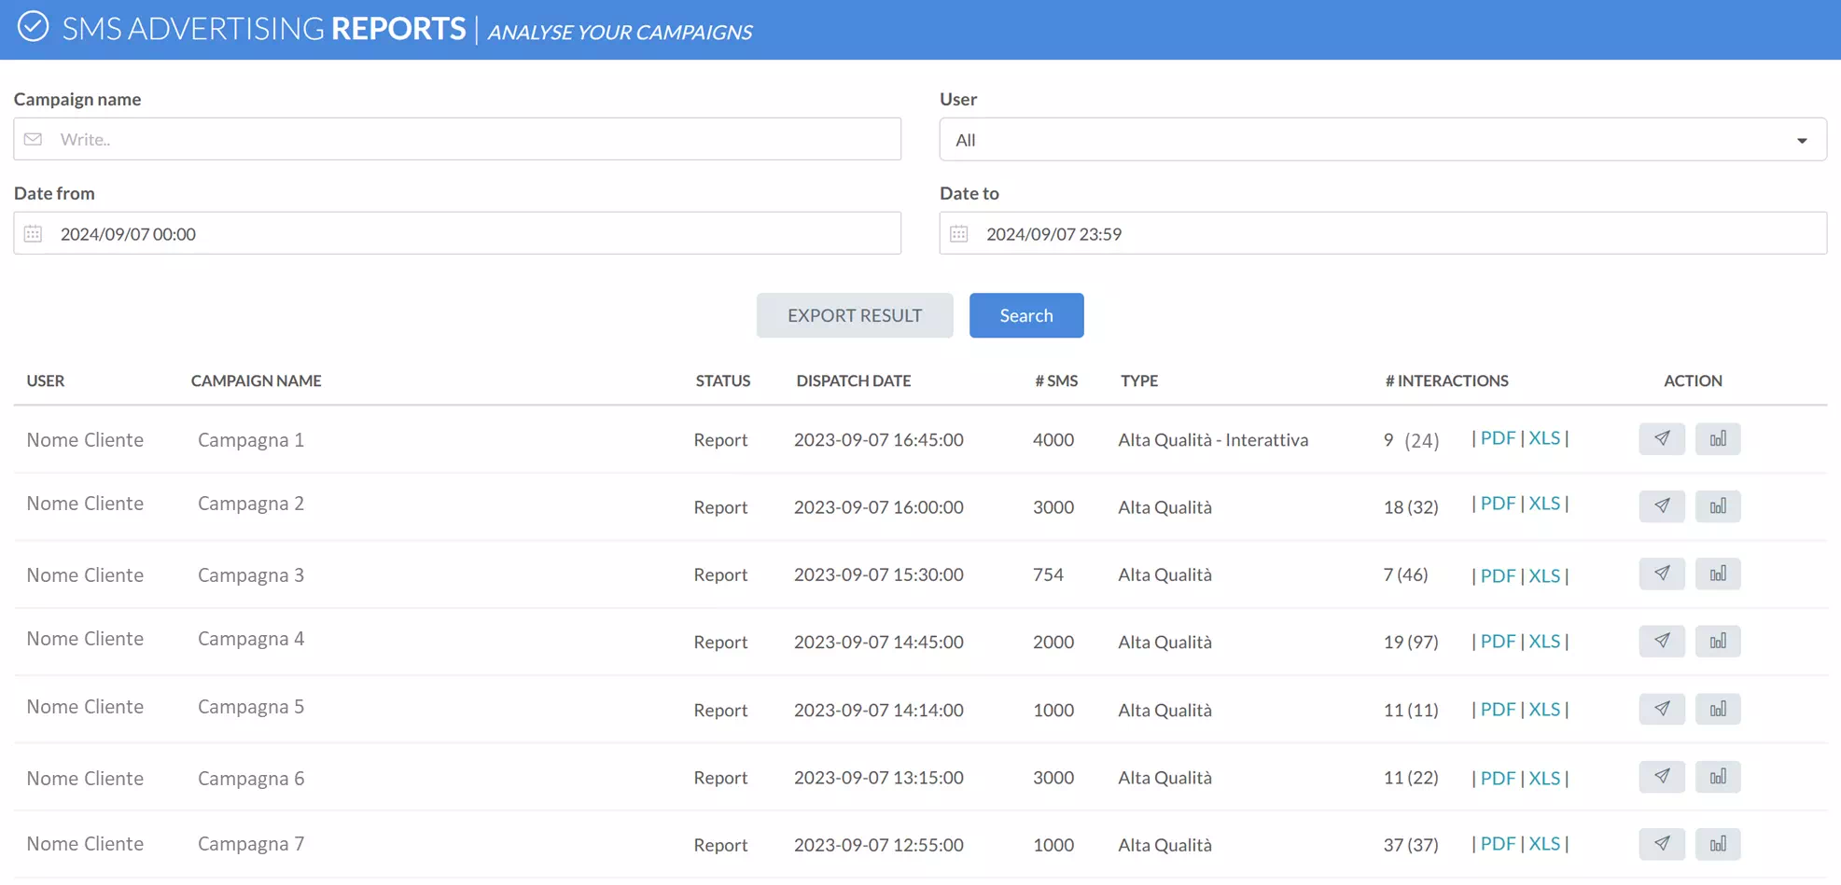Click type cell Alta Qualità - Interattiva
1841x885 pixels.
point(1213,439)
